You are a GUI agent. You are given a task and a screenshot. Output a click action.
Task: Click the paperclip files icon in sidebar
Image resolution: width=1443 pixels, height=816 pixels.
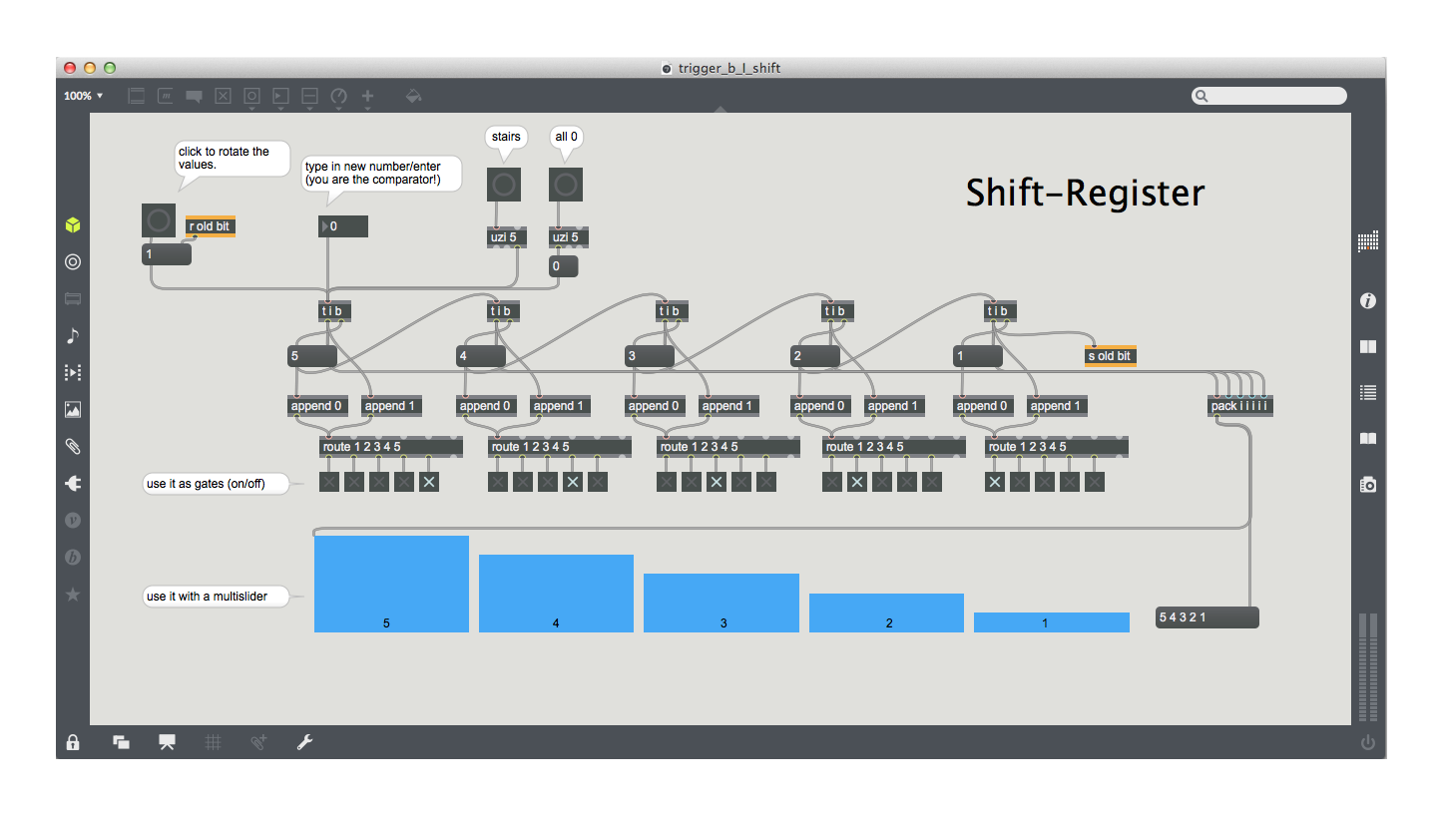(73, 447)
